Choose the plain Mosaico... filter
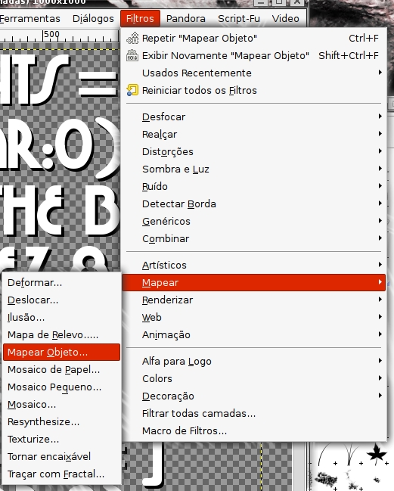The height and width of the screenshot is (491, 394). pos(61,404)
